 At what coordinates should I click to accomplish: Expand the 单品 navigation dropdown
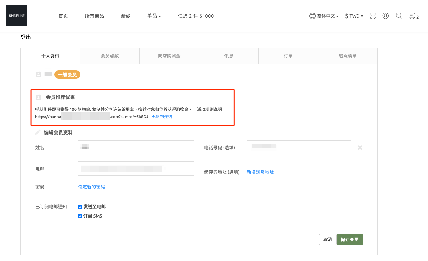tap(154, 16)
